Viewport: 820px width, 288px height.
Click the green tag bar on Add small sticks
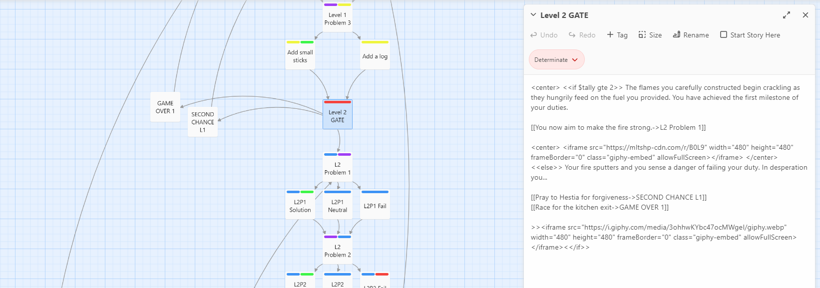tap(307, 42)
